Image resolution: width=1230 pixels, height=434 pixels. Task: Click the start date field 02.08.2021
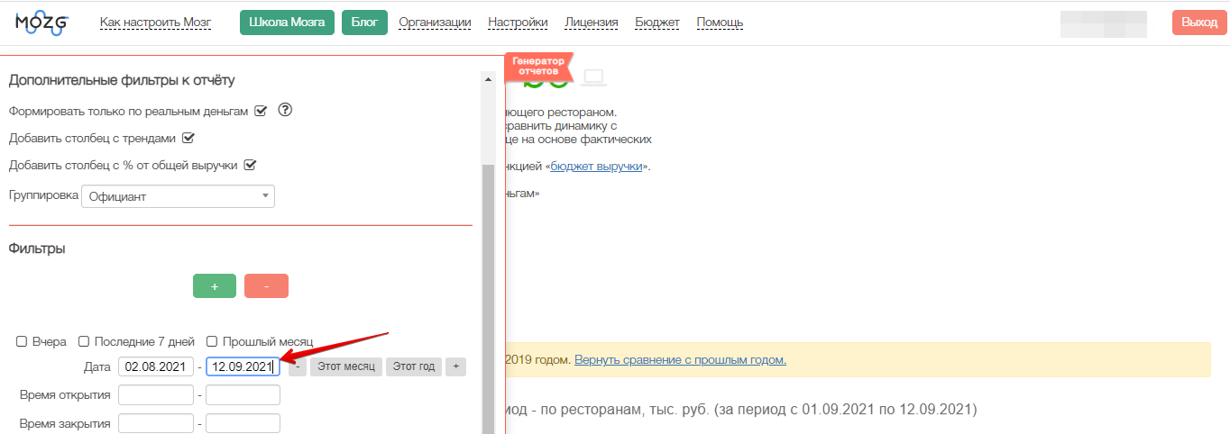click(x=155, y=366)
